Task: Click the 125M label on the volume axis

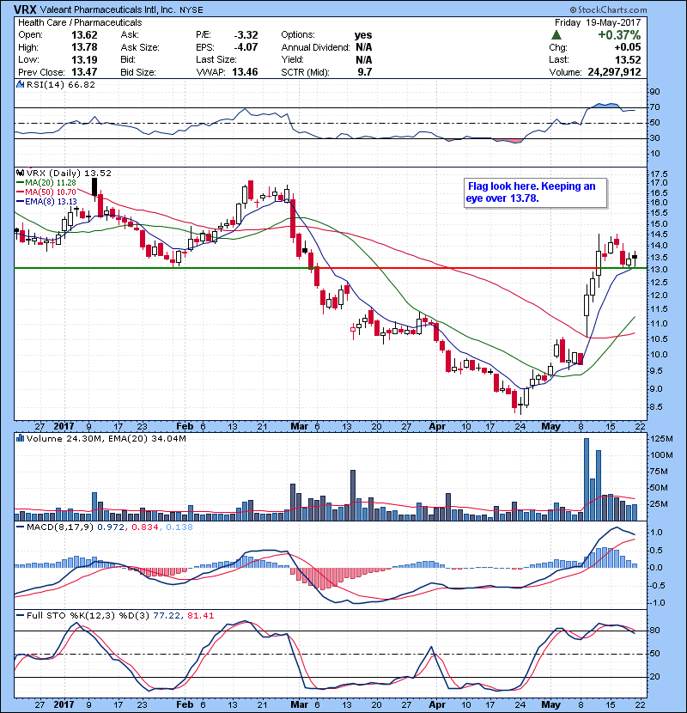Action: [x=661, y=439]
